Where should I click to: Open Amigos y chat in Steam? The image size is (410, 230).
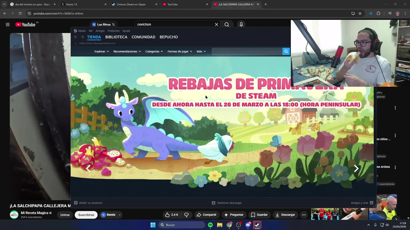point(362,203)
